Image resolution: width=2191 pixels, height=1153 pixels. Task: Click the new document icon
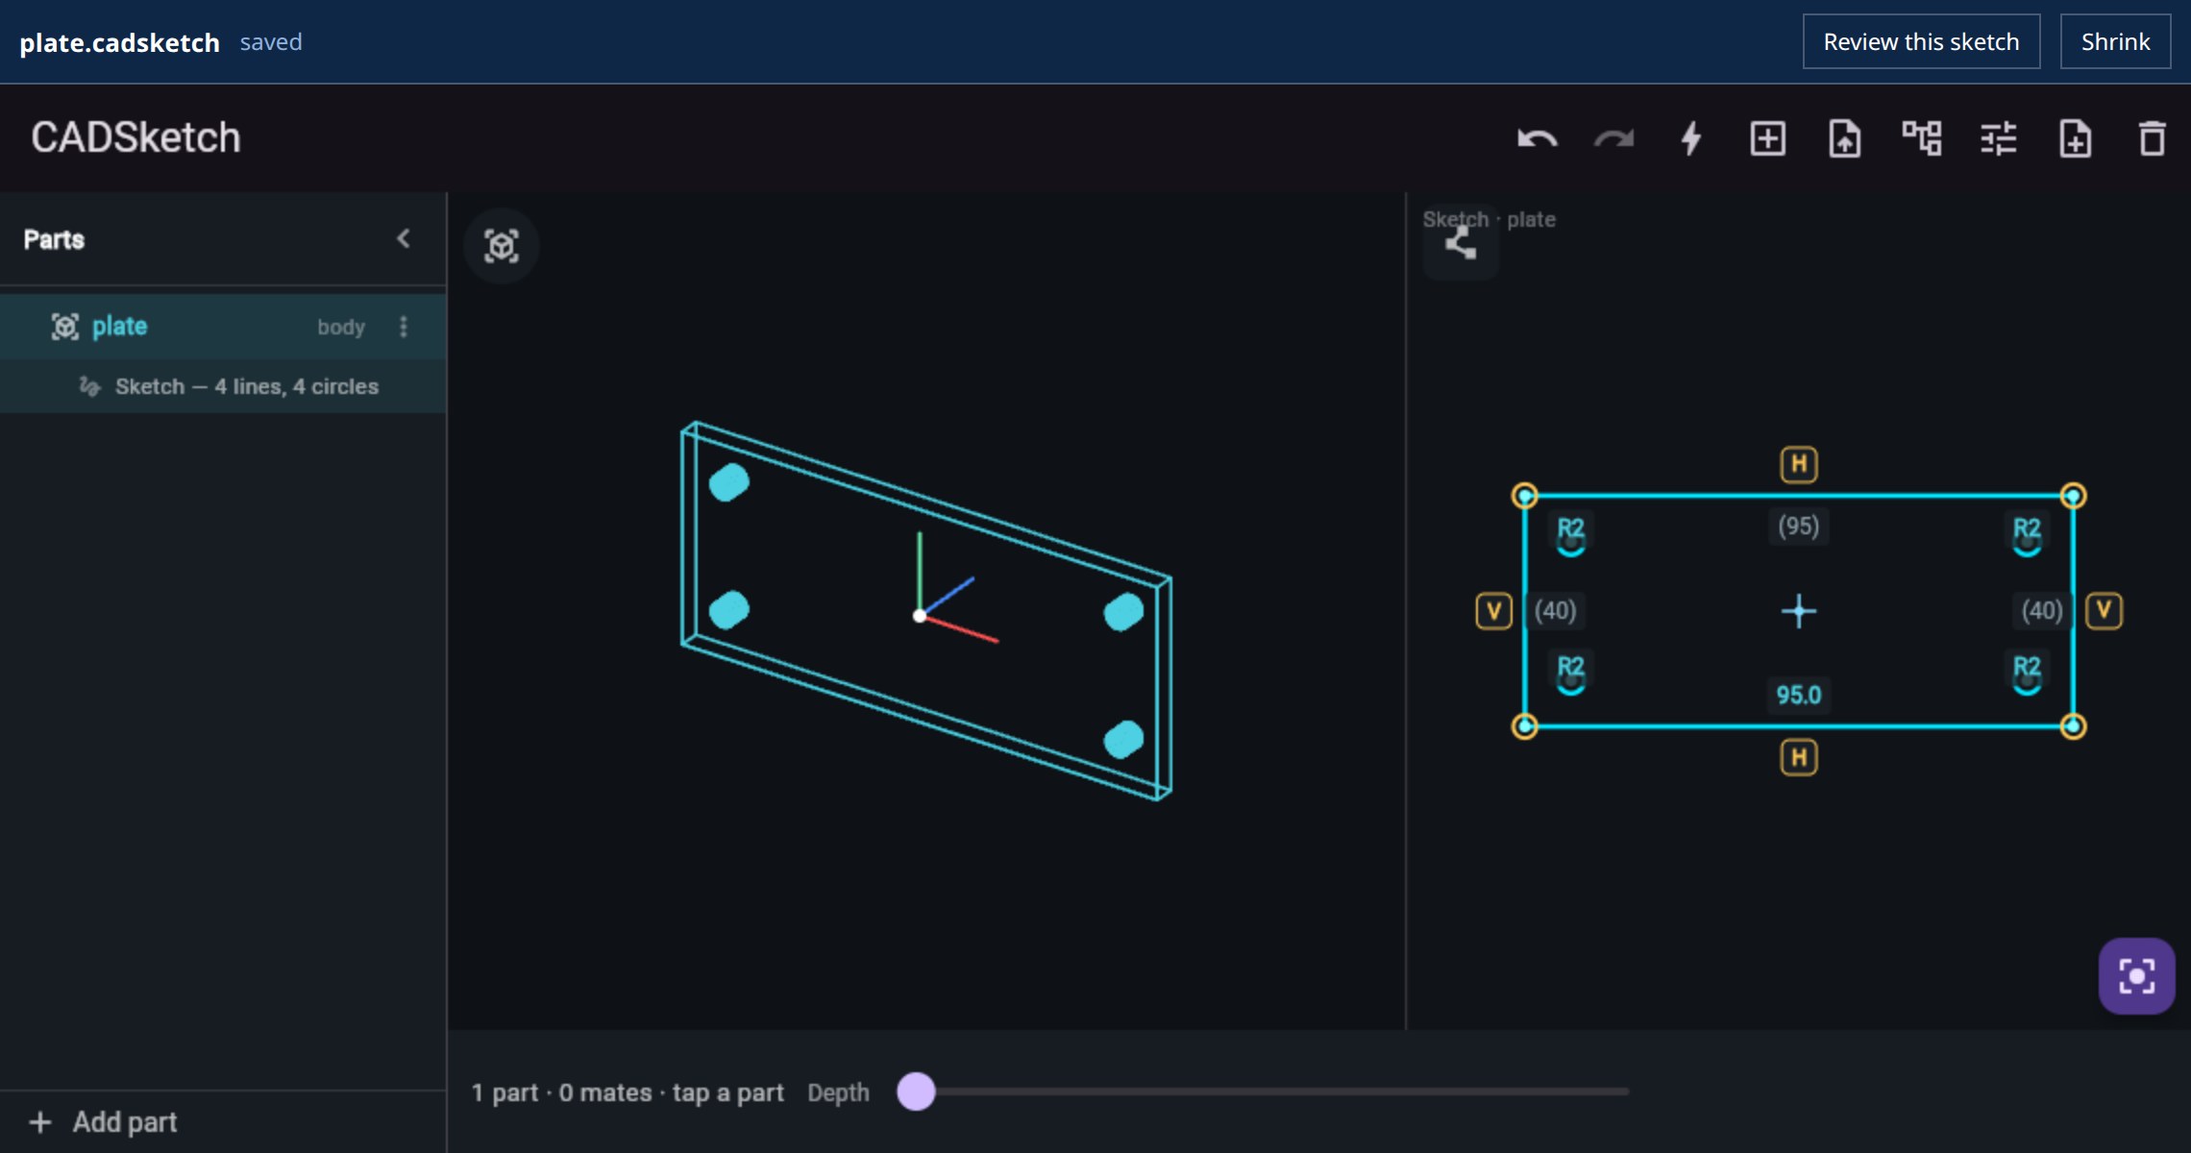[2076, 138]
